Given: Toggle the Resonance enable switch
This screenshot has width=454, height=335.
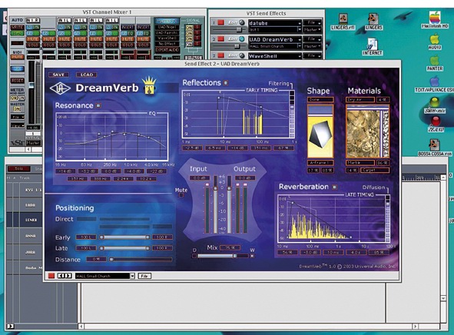Looking at the screenshot, I should pyautogui.click(x=98, y=106).
